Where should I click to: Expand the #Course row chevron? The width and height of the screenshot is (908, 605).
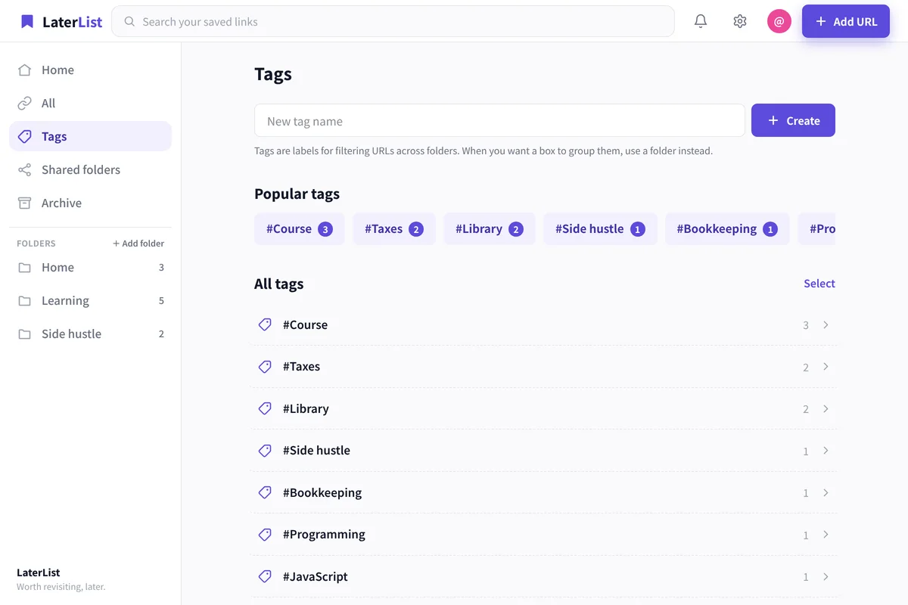tap(826, 324)
